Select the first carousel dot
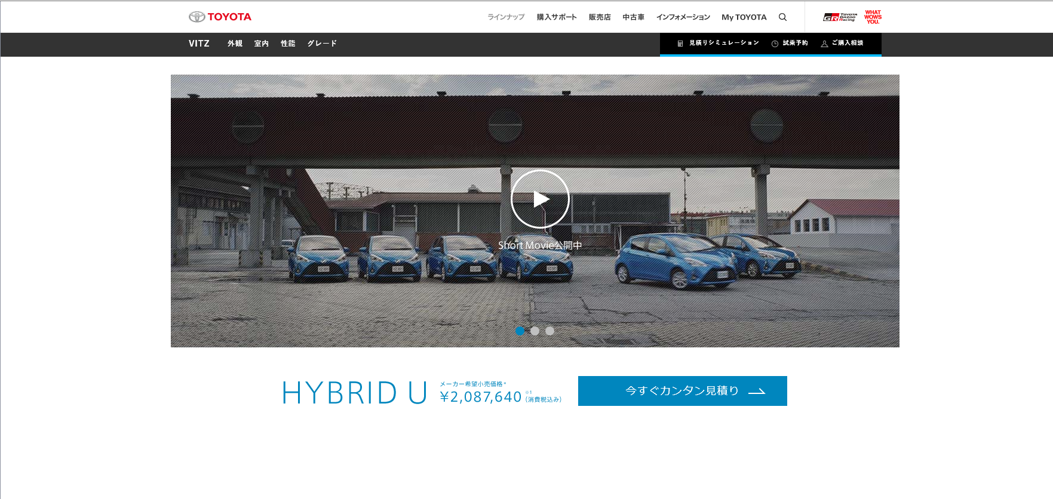 point(520,331)
